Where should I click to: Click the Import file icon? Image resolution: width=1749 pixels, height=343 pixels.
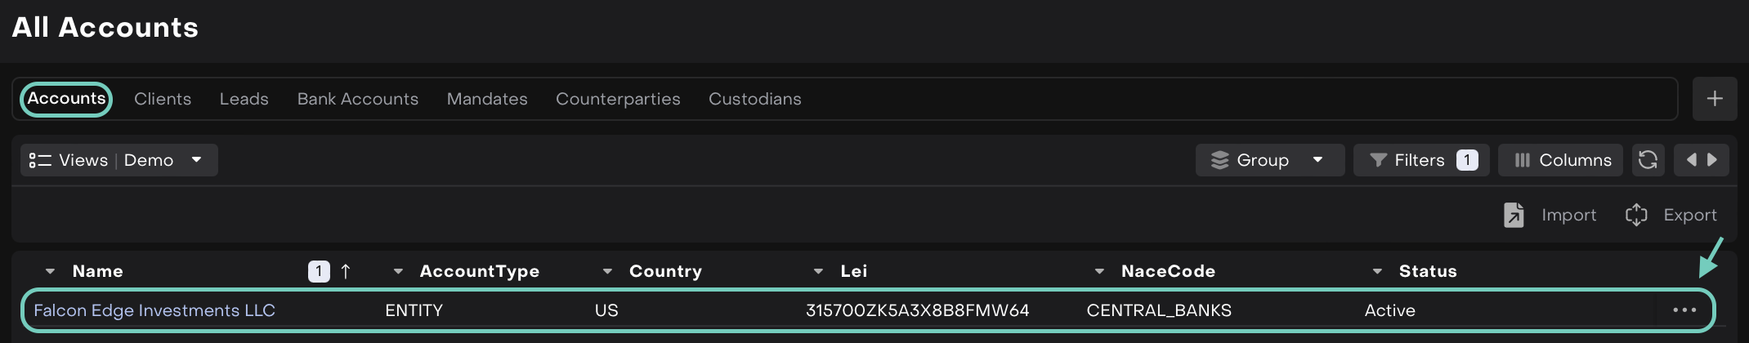coord(1514,215)
